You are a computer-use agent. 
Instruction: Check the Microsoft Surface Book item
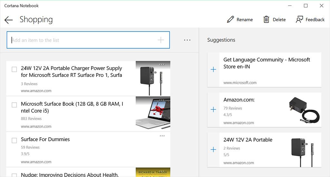tap(14, 105)
